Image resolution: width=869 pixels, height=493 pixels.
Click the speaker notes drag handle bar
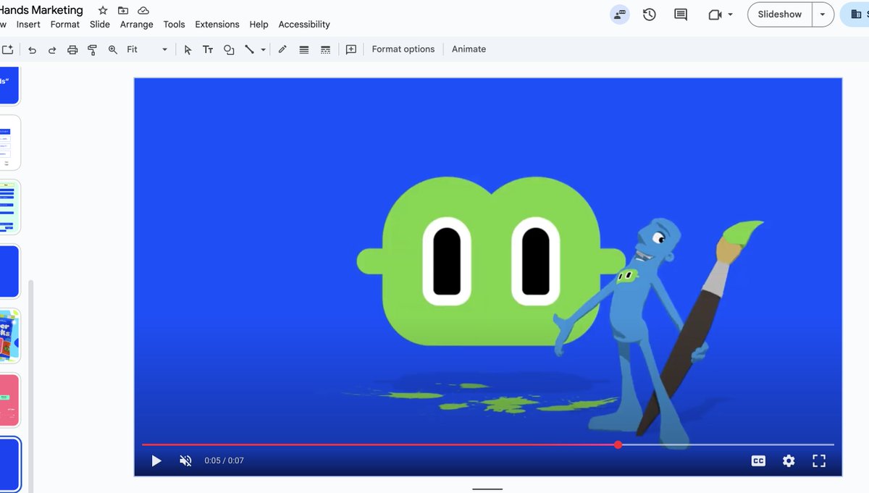coord(487,489)
